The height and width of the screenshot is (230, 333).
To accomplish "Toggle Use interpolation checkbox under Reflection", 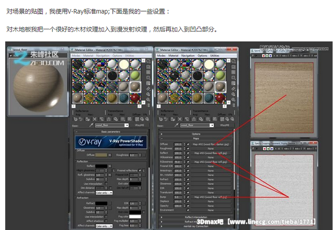I will [x=106, y=184].
